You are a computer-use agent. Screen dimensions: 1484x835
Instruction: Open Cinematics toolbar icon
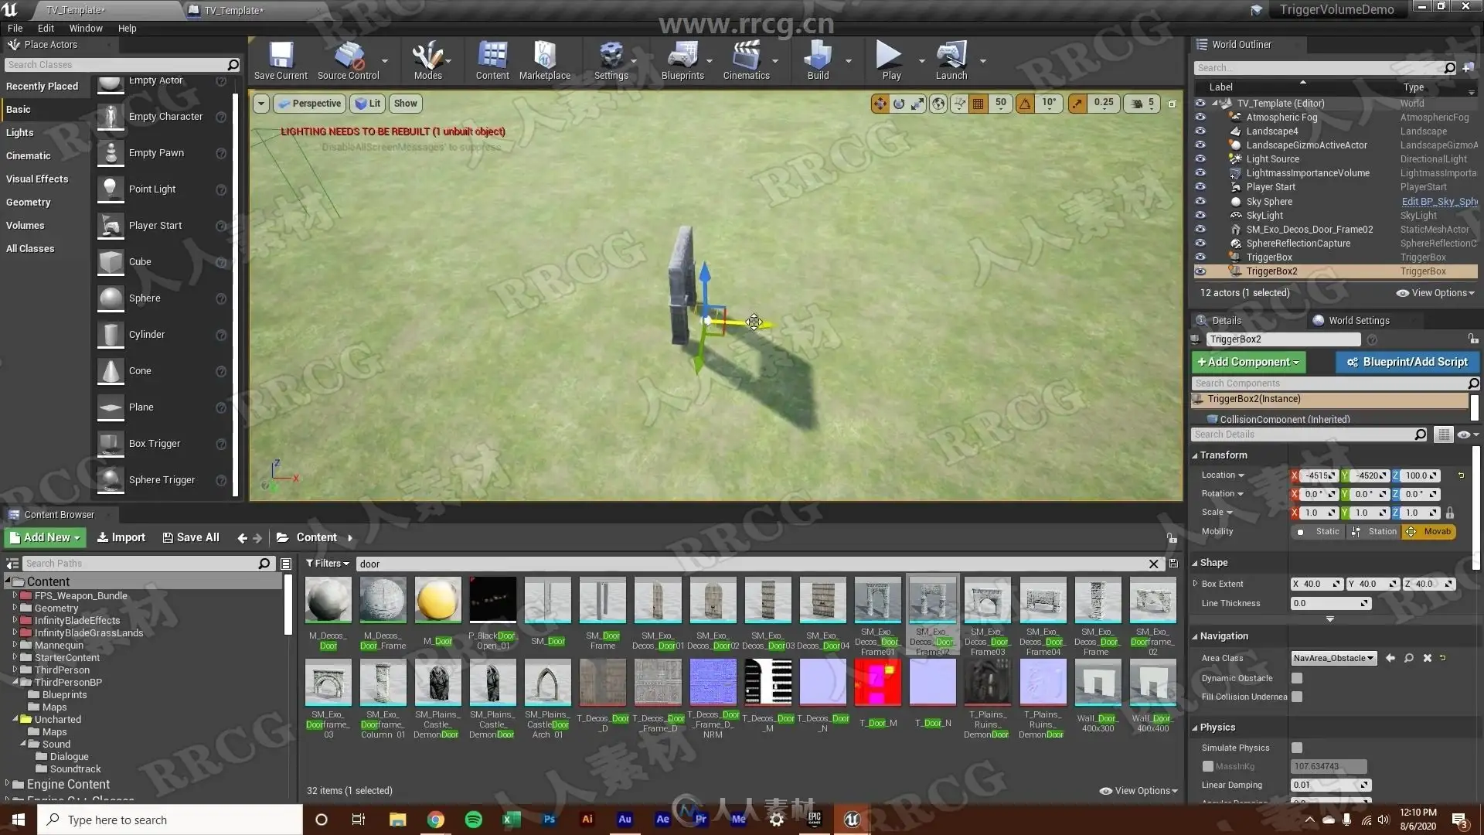(746, 60)
